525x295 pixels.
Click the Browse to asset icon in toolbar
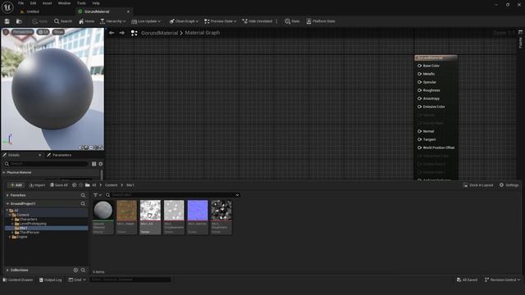(x=19, y=21)
